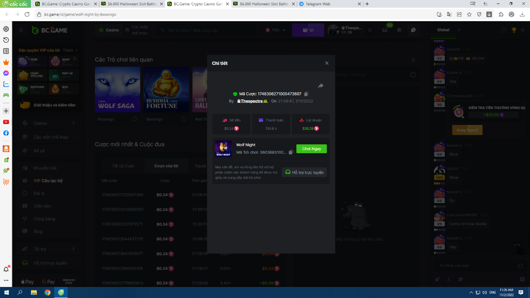
Task: Open Chrome from the Windows taskbar
Action: [x=47, y=292]
